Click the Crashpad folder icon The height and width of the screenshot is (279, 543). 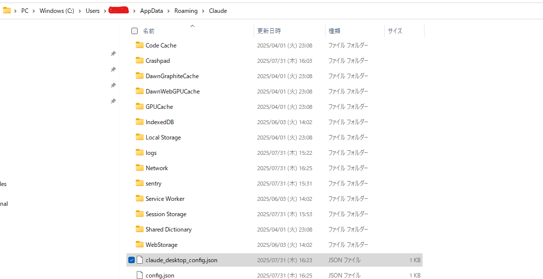point(140,60)
